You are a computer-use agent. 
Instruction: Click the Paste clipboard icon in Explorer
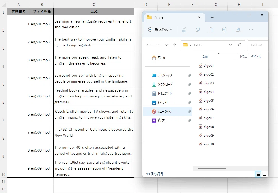(x=211, y=30)
